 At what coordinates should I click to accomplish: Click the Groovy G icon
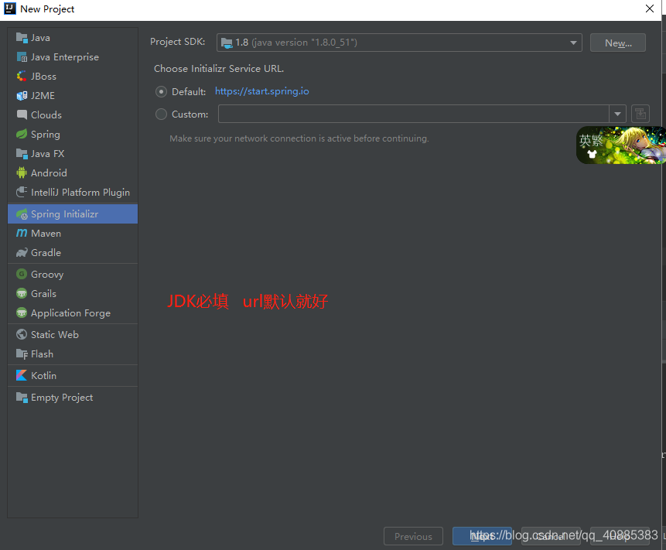[x=22, y=275]
